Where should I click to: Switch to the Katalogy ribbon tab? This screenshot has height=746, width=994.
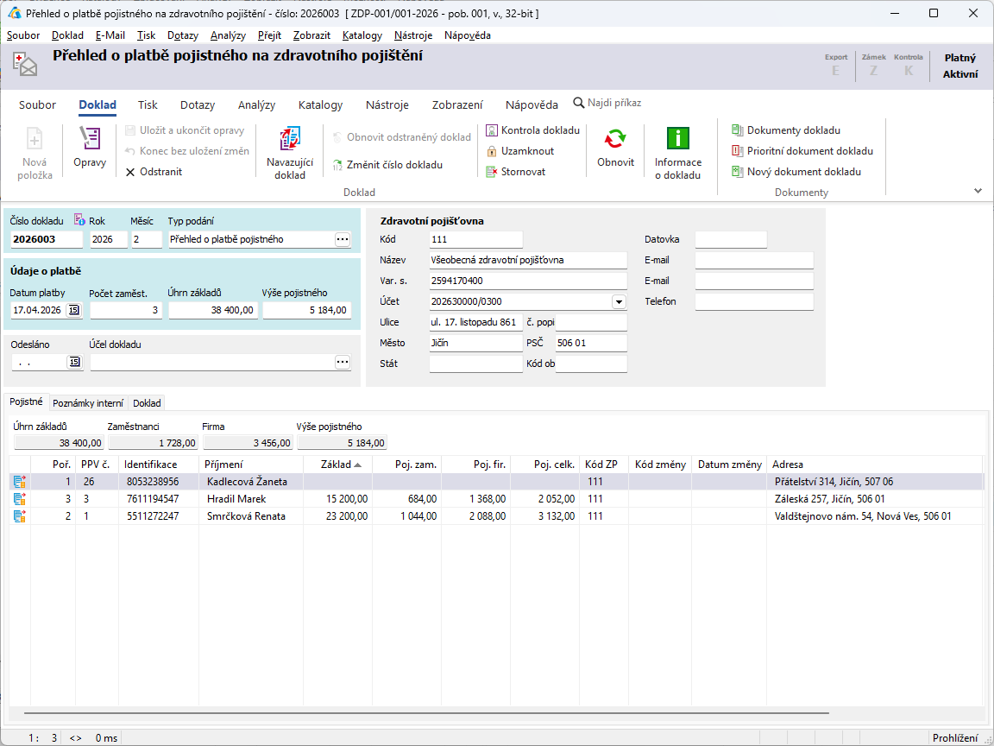pyautogui.click(x=320, y=105)
